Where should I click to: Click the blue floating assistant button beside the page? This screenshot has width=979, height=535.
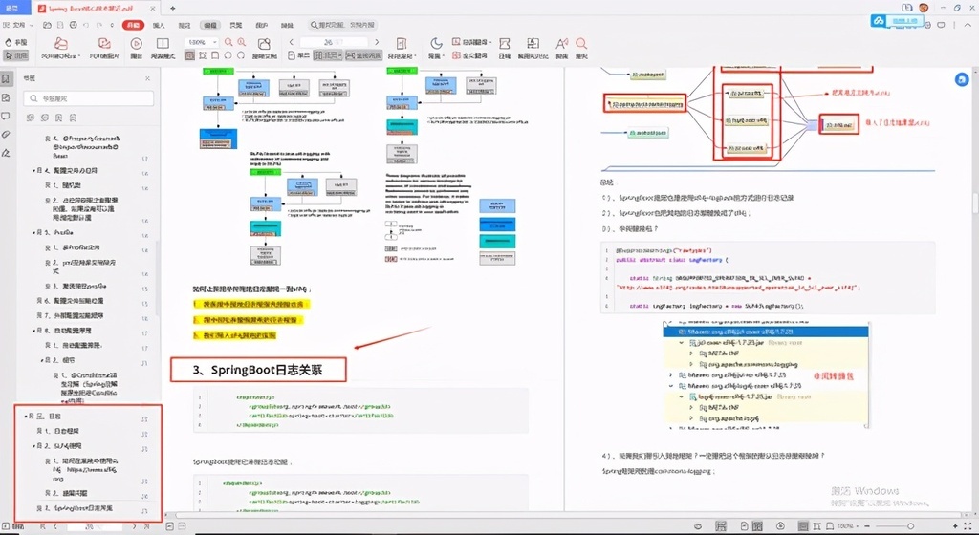tap(962, 80)
